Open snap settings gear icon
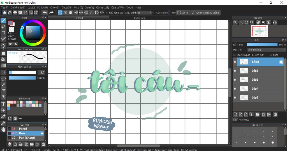This screenshot has width=287, height=151. 102,13
